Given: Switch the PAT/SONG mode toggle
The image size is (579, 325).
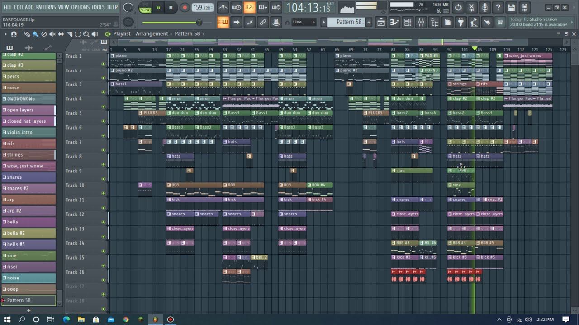Looking at the screenshot, I should pos(145,7).
